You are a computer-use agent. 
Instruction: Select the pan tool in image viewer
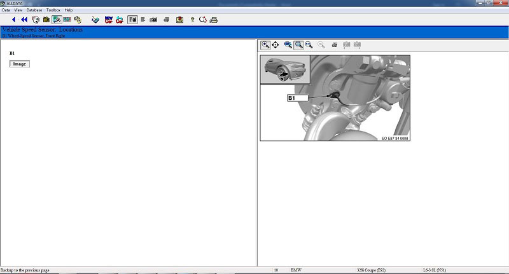[x=275, y=45]
